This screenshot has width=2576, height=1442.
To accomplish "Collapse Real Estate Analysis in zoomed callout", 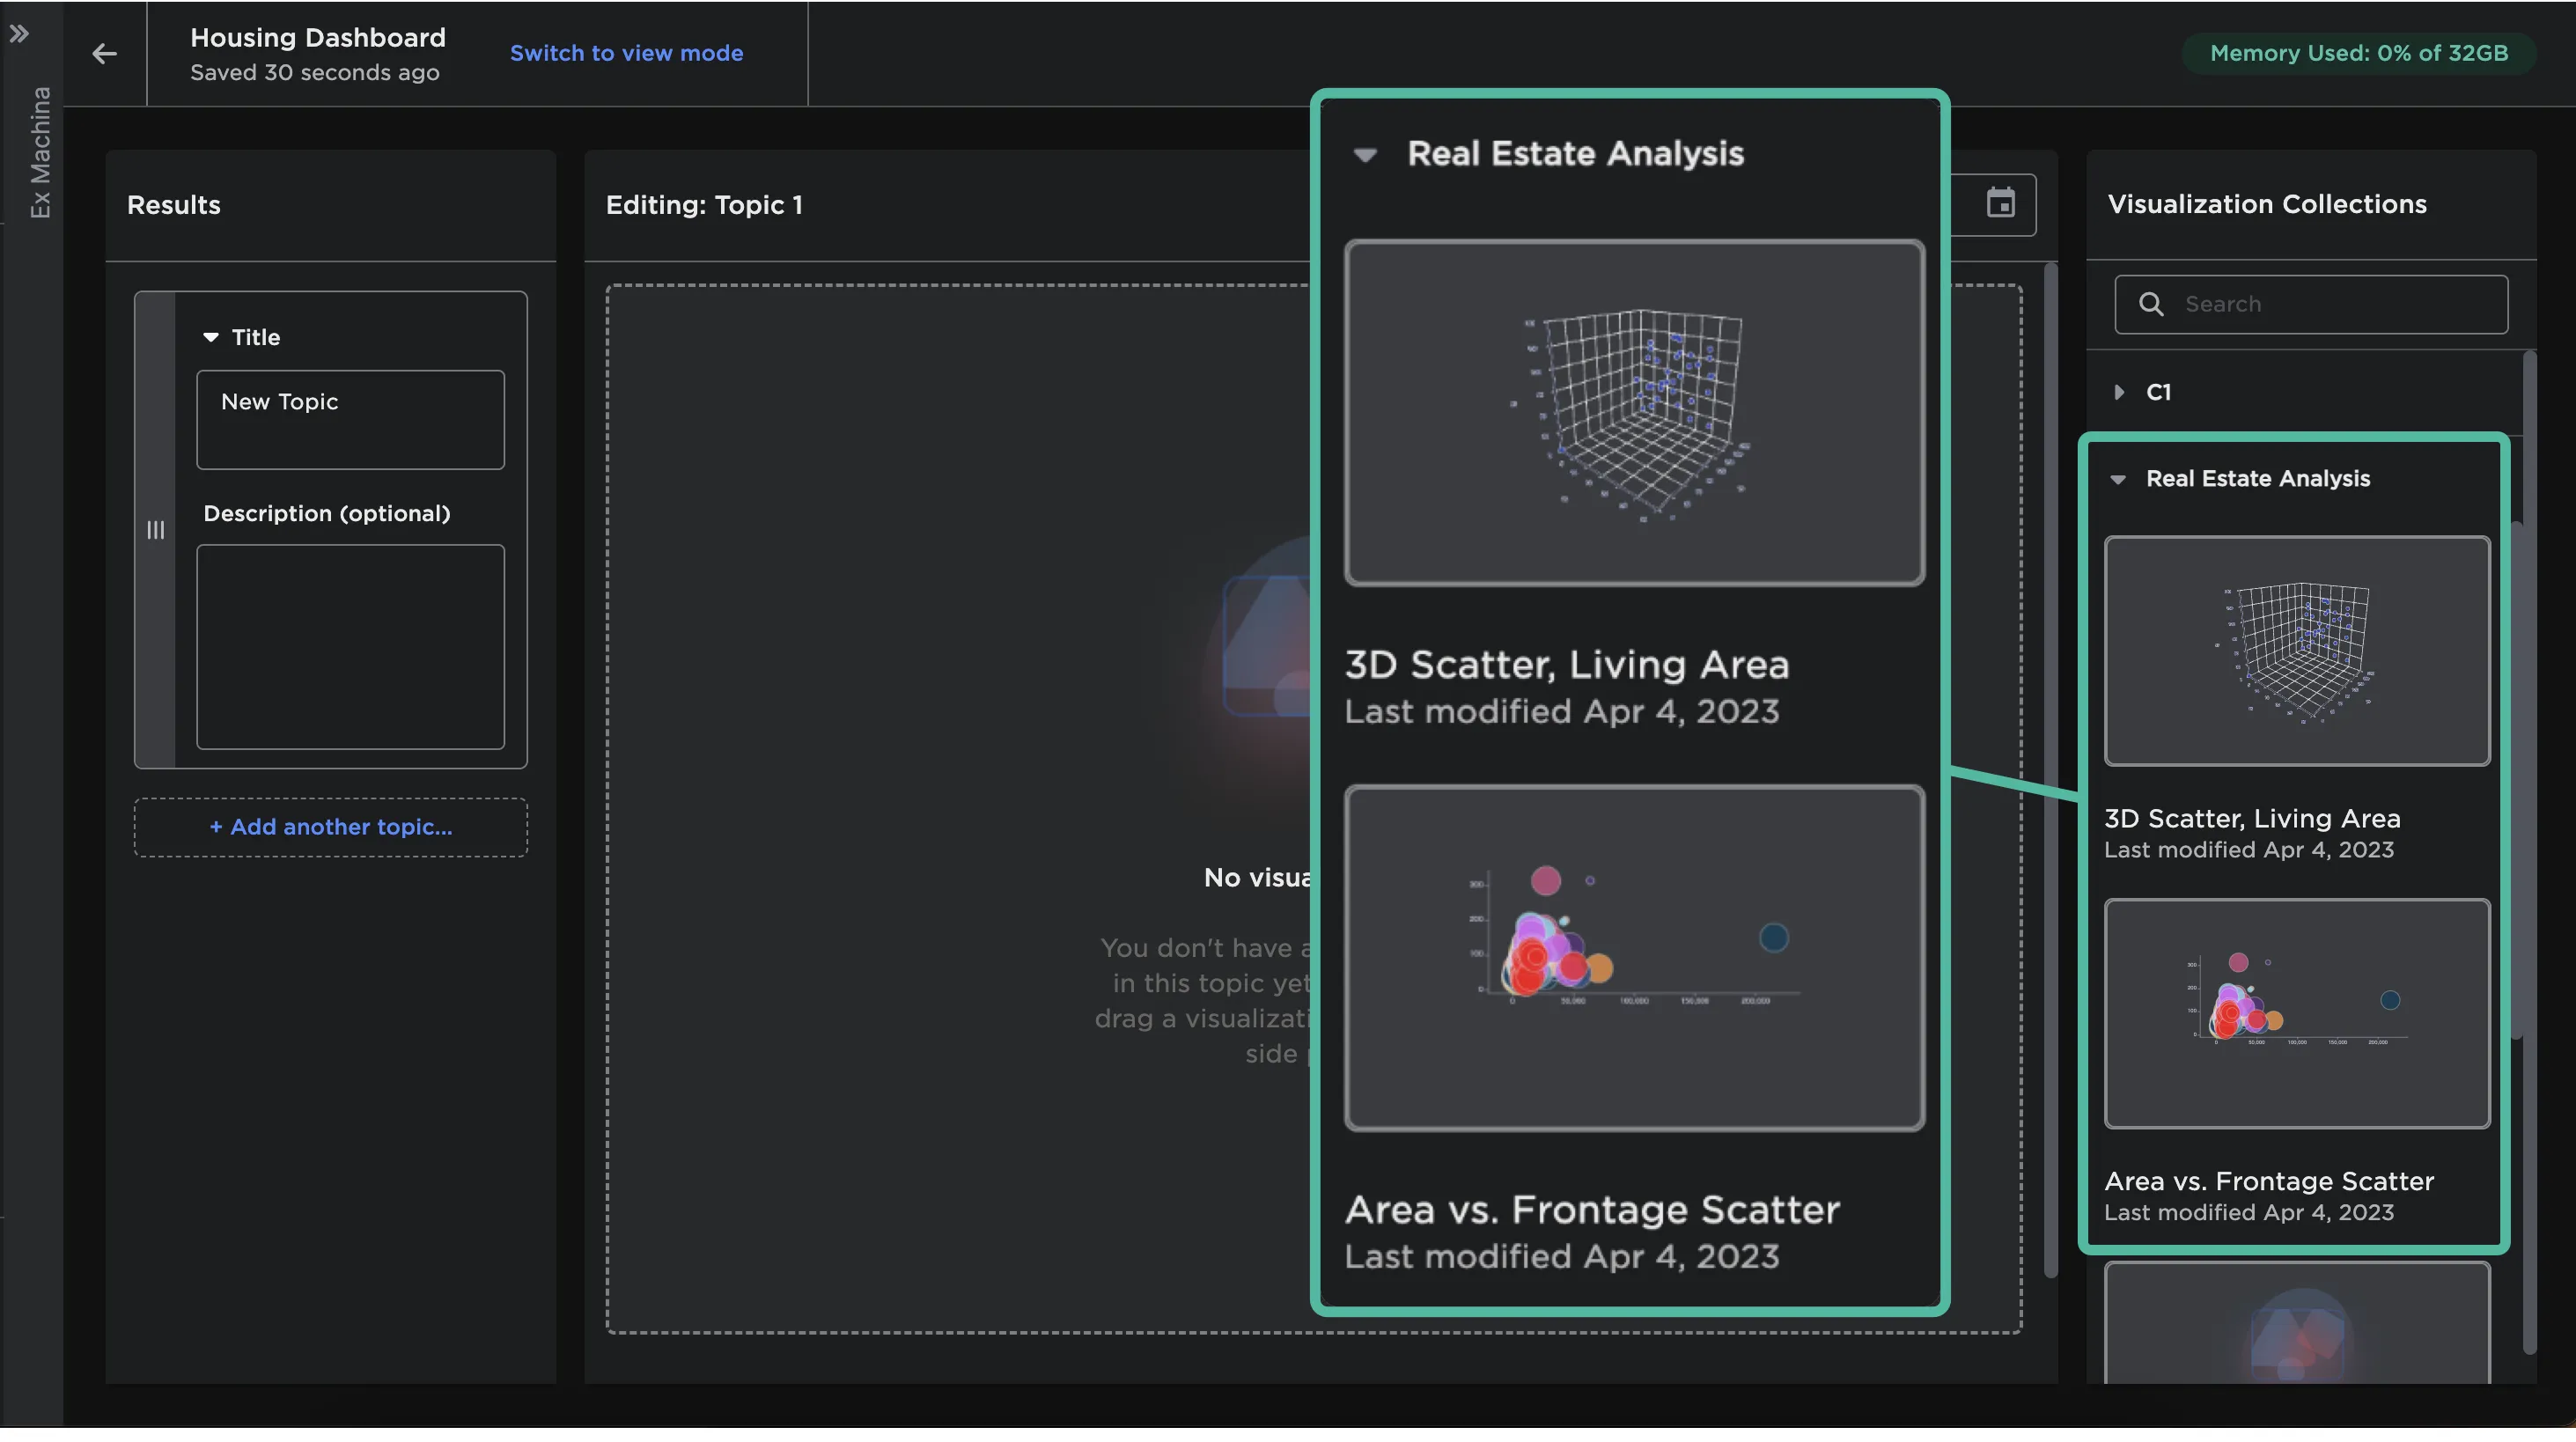I will [1365, 155].
